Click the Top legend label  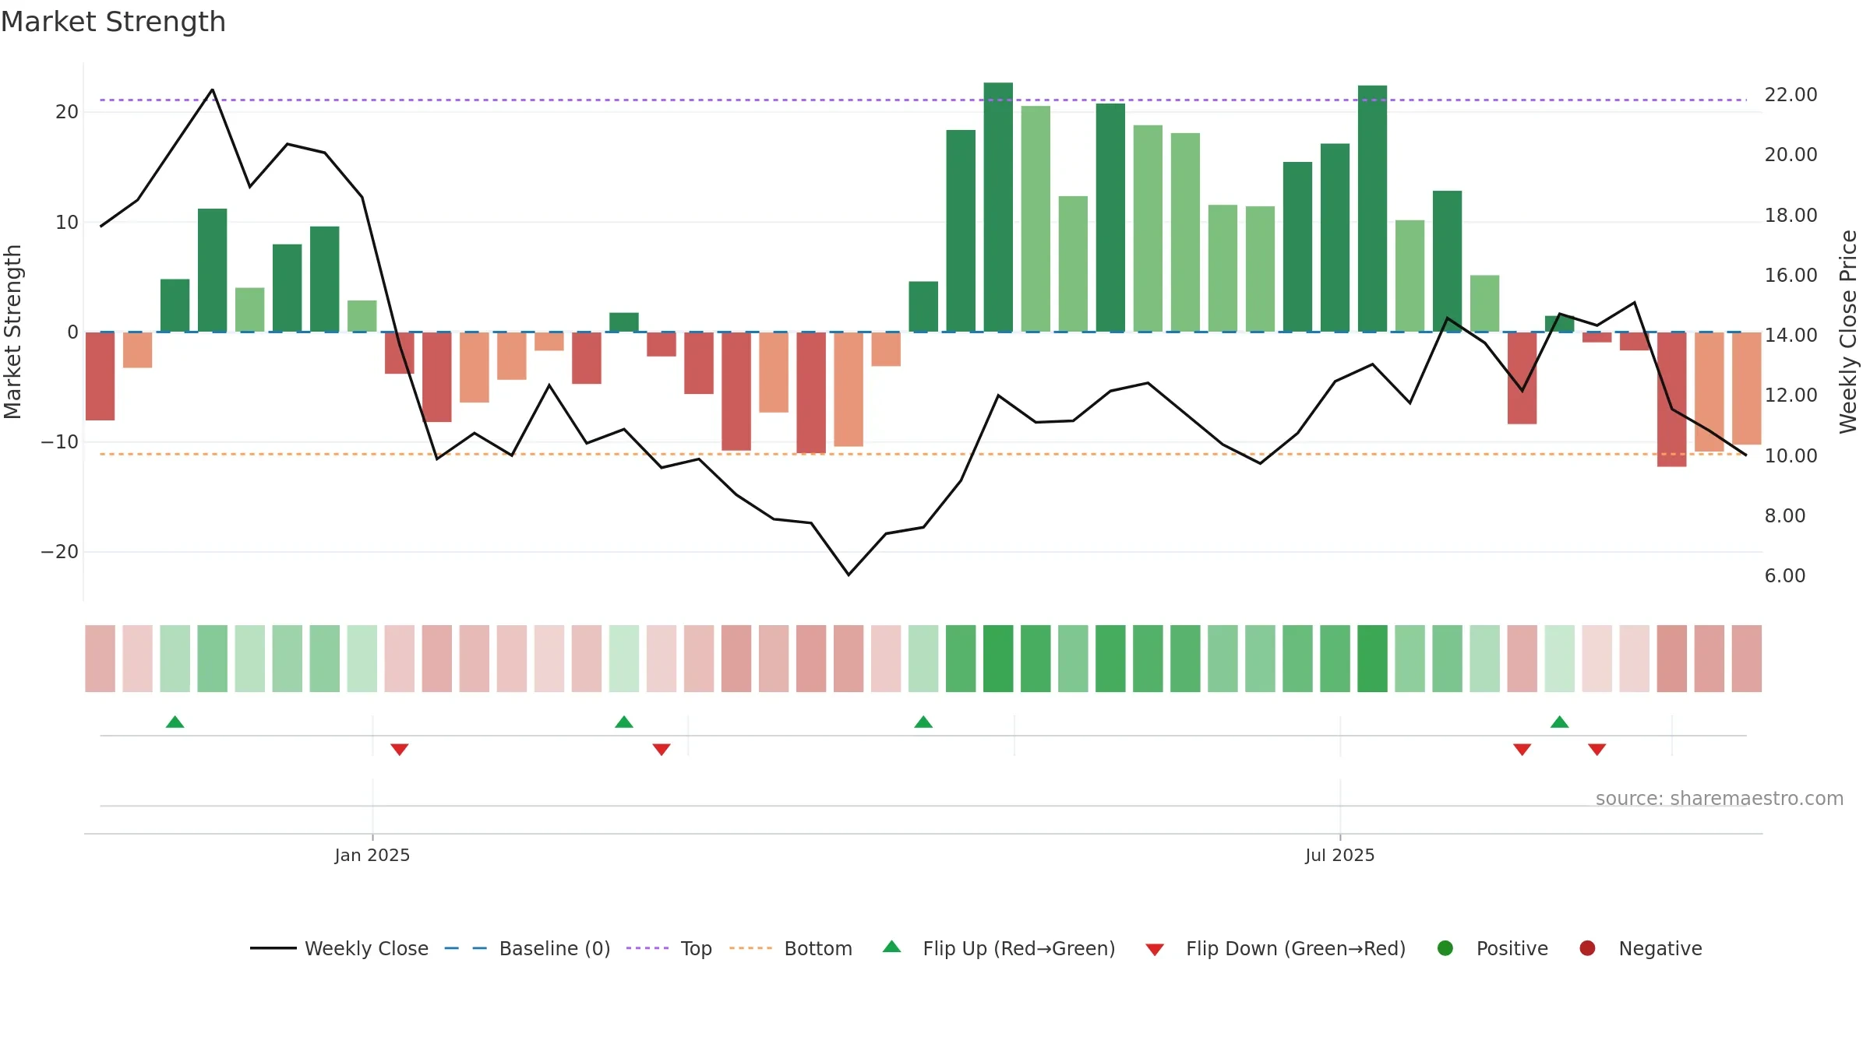point(696,948)
